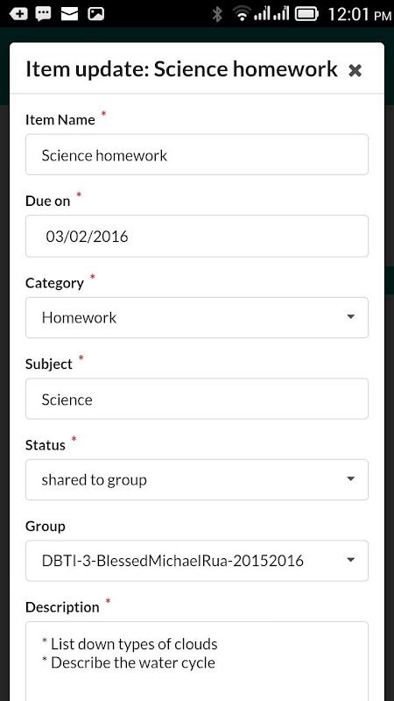
Task: Click the Item Name text field
Action: (x=197, y=155)
